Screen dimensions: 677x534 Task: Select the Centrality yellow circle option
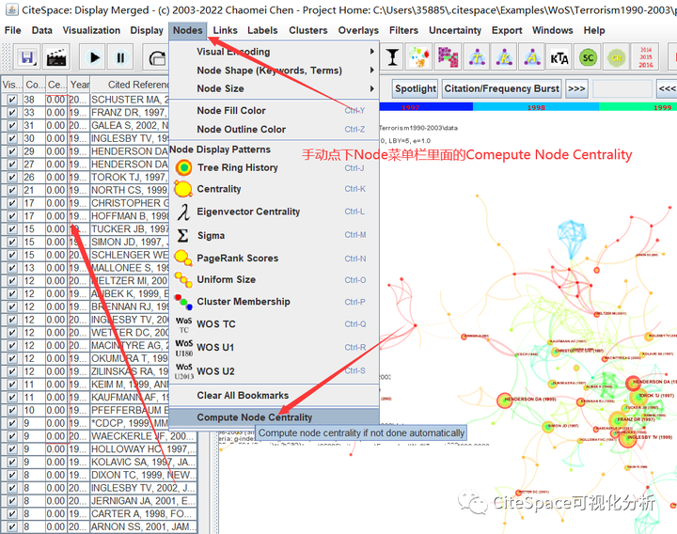[275, 189]
